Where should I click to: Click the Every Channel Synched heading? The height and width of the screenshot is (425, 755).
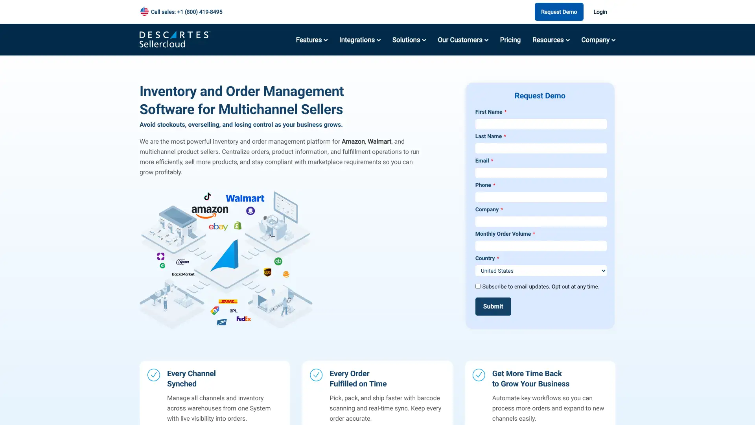(192, 379)
